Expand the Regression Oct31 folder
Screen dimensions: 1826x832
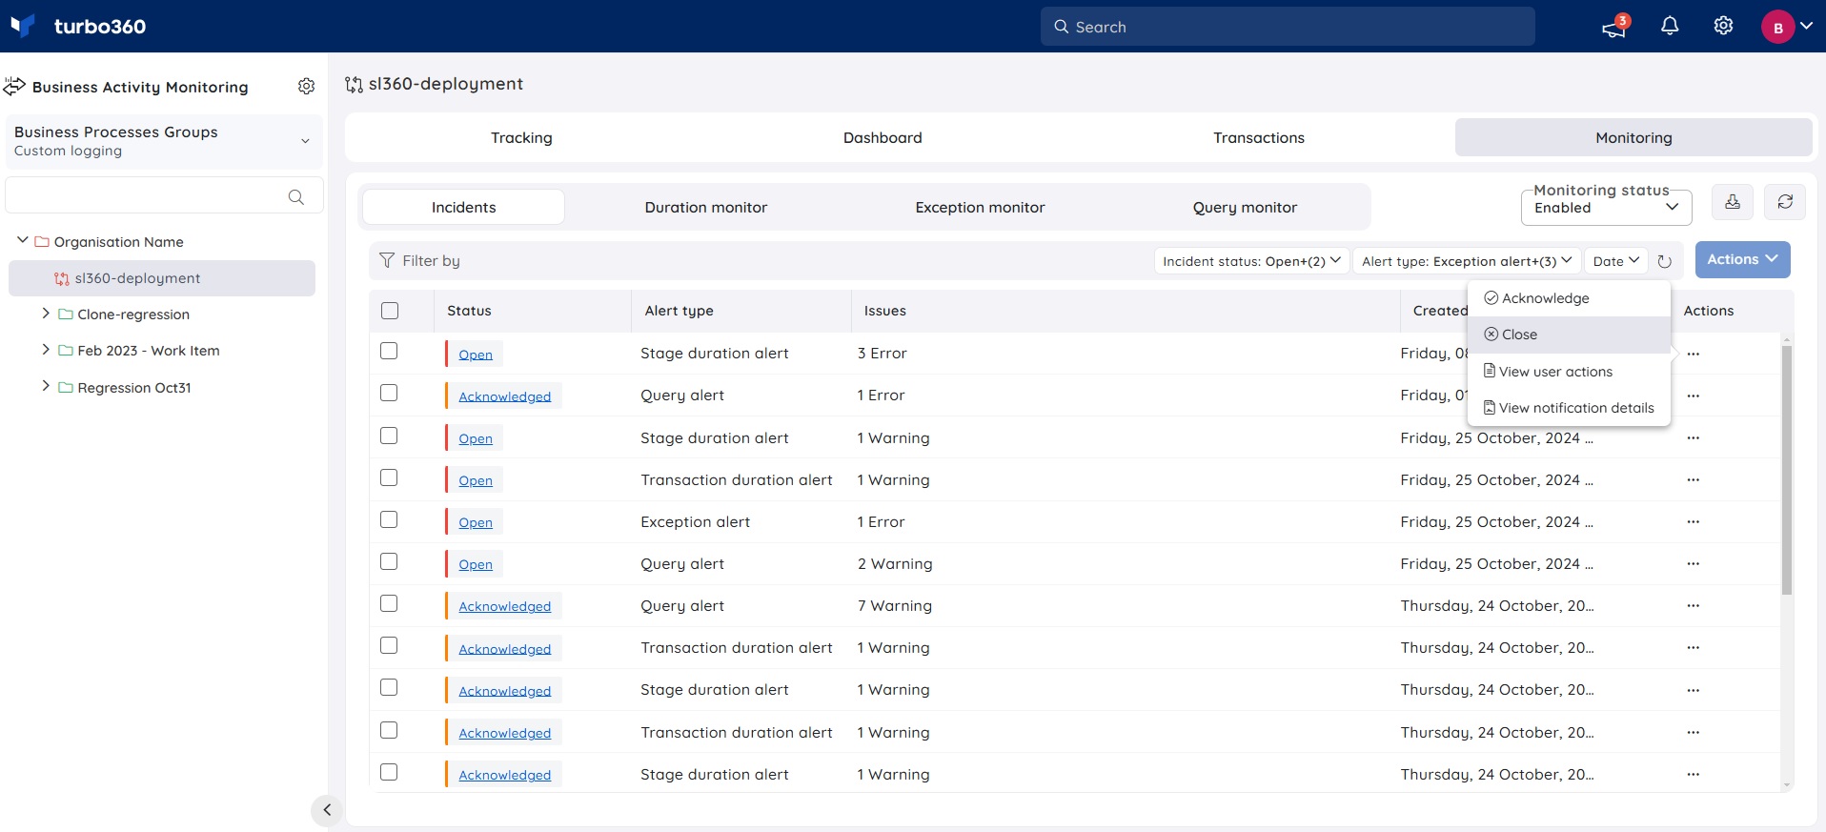[x=46, y=386]
